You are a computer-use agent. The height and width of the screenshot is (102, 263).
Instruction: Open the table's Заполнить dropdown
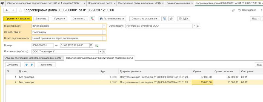(x=47, y=65)
